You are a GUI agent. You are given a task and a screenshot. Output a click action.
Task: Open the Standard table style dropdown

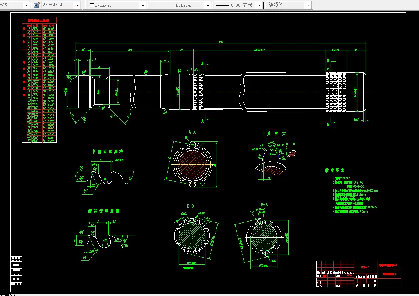[61, 5]
